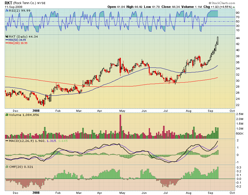Click the green 0.645 MACD histogram value
Viewport: 248px width, 195px height.
click(x=63, y=141)
